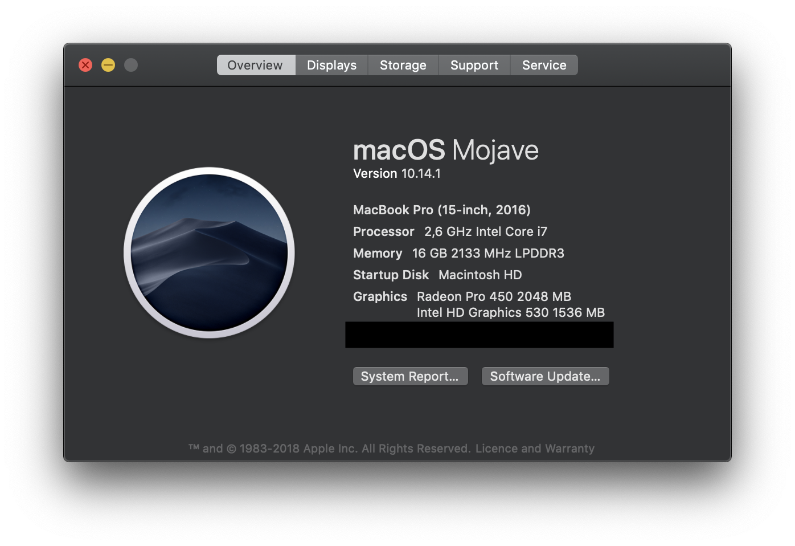Click the MacBook Pro (15-inch, 2016) label
Image resolution: width=795 pixels, height=546 pixels.
click(x=441, y=210)
